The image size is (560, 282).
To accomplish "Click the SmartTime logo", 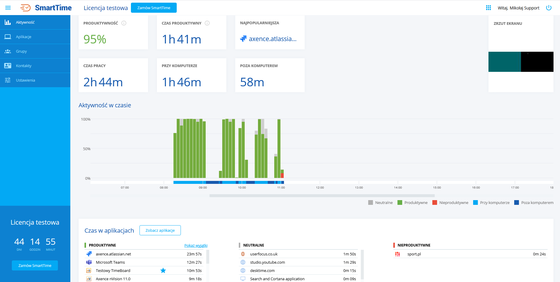I will click(46, 8).
